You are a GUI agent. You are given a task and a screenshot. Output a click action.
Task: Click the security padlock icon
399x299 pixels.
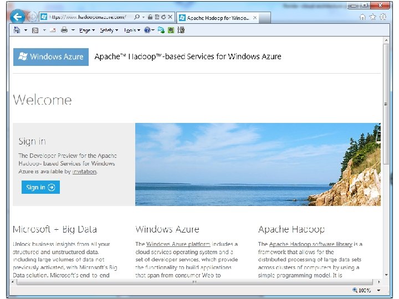point(150,17)
